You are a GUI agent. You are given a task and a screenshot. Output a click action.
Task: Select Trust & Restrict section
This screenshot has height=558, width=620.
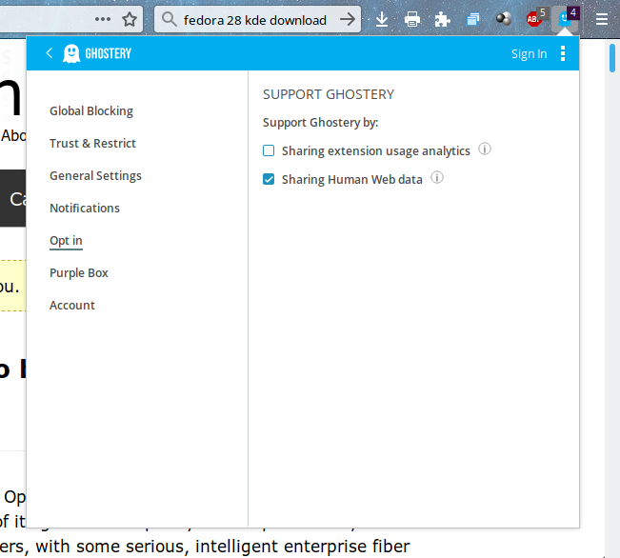point(92,144)
